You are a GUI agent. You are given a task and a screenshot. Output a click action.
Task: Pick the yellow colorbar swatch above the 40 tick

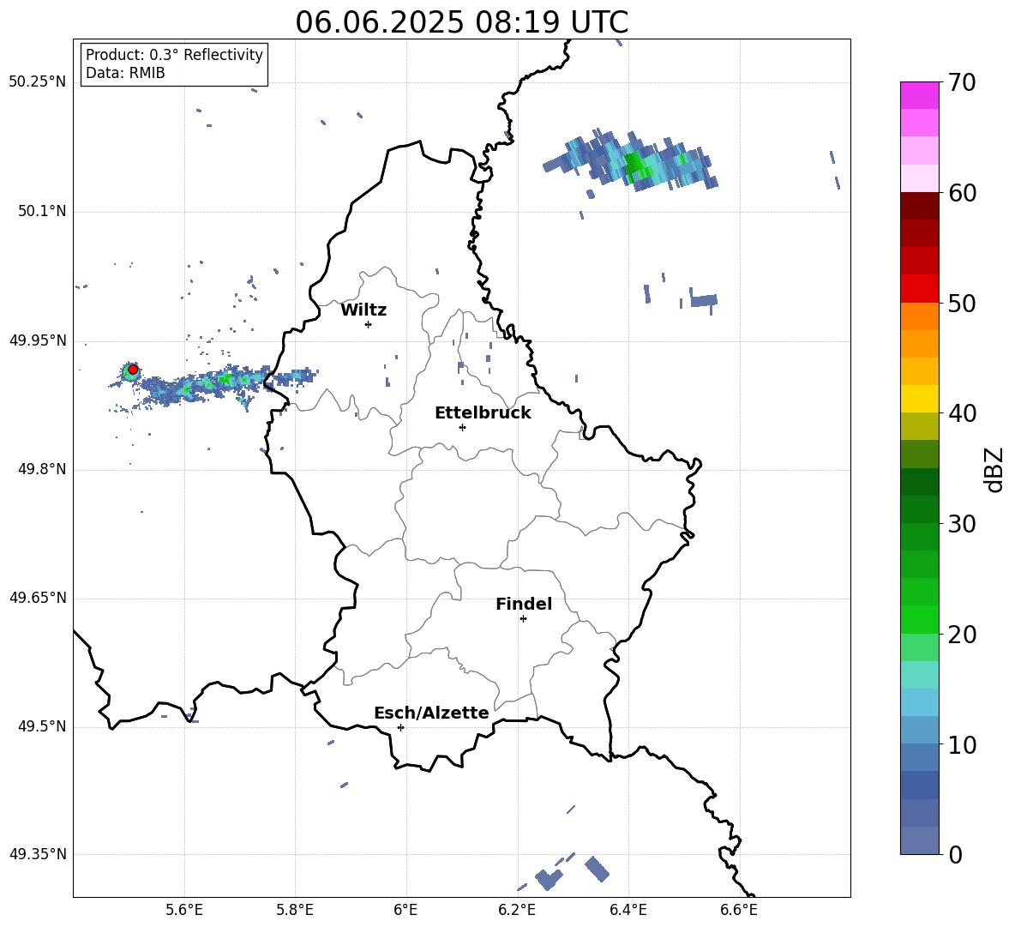pyautogui.click(x=919, y=399)
